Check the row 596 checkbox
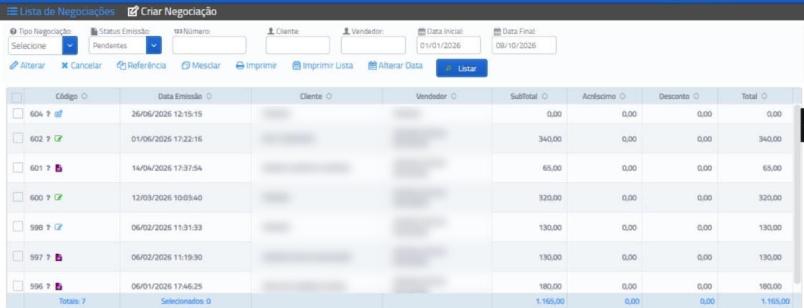804x308 pixels. tap(18, 286)
